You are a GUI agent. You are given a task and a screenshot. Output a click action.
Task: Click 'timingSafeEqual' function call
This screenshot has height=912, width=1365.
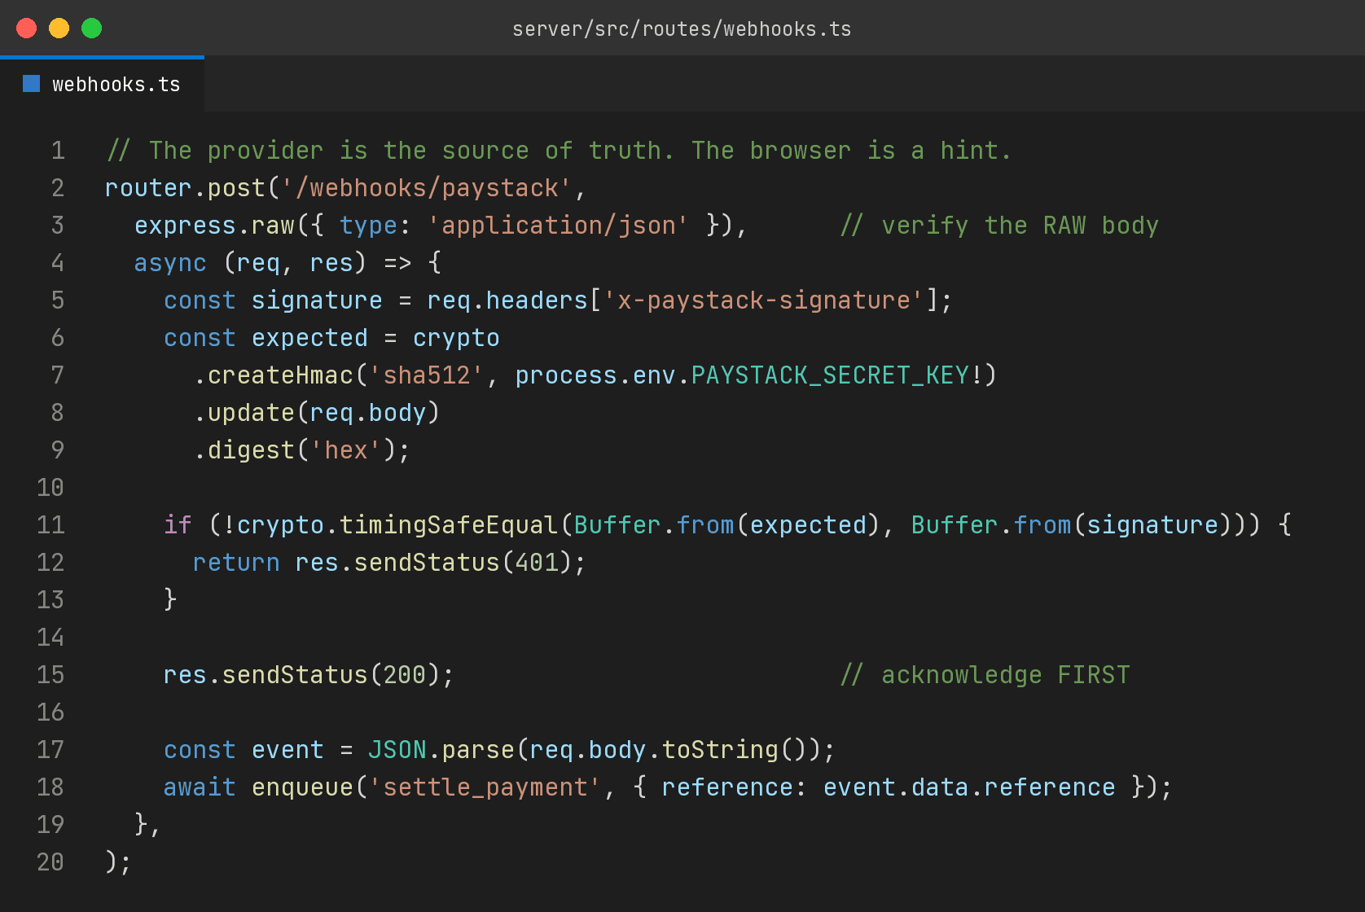[x=449, y=525]
